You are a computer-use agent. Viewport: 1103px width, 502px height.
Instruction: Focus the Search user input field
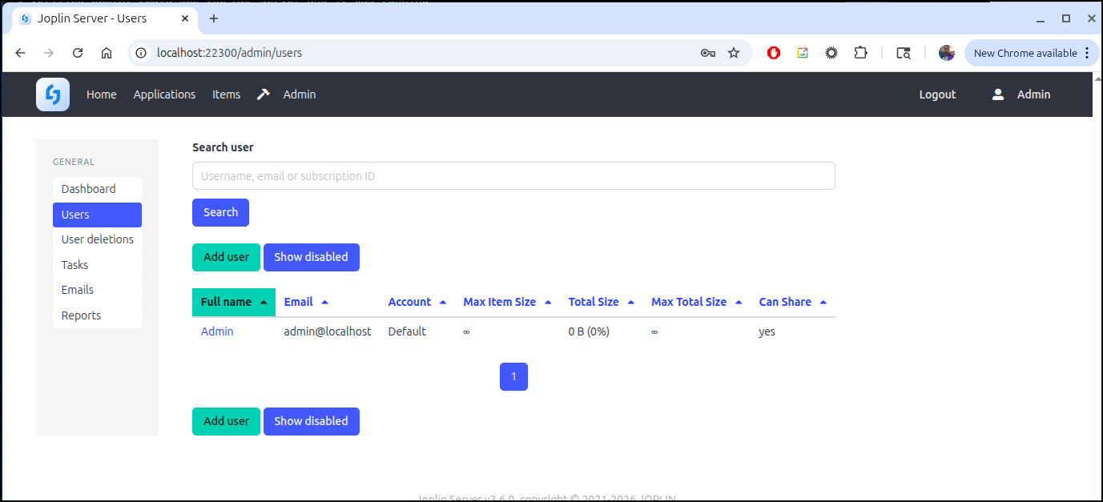(x=513, y=176)
